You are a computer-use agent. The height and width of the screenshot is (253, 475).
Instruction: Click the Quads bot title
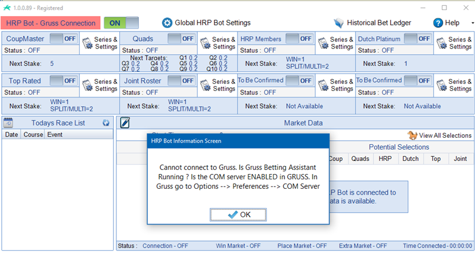(x=142, y=39)
